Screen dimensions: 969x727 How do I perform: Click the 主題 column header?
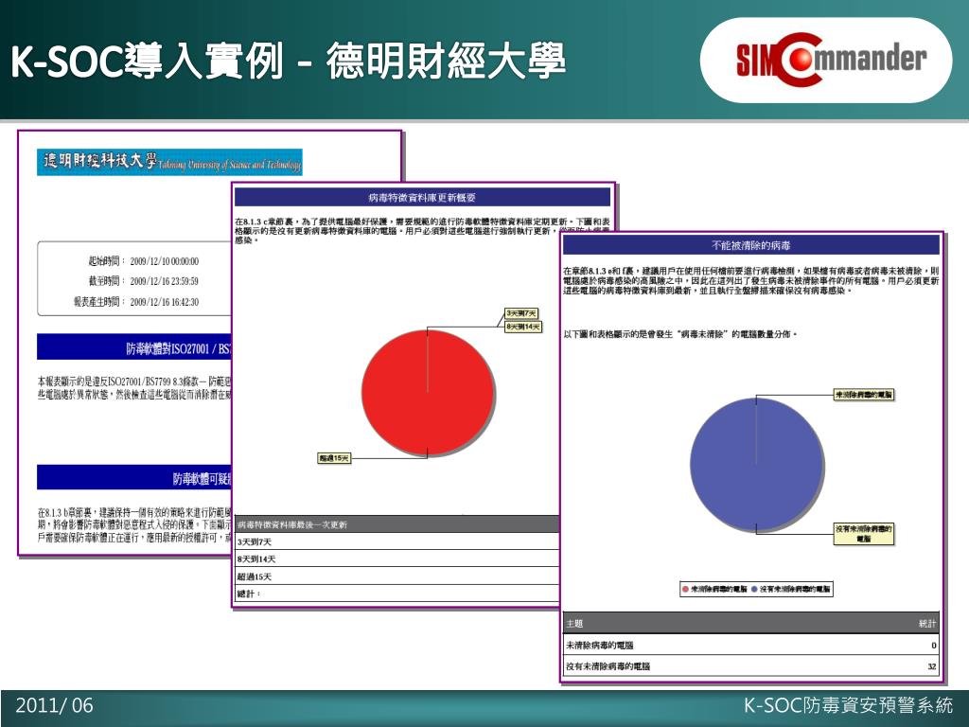[574, 624]
